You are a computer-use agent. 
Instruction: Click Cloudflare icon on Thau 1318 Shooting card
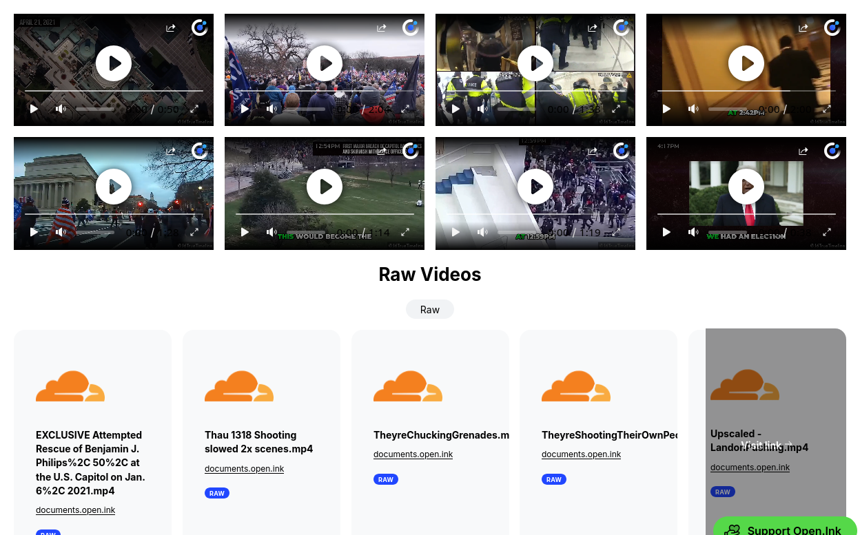239,386
